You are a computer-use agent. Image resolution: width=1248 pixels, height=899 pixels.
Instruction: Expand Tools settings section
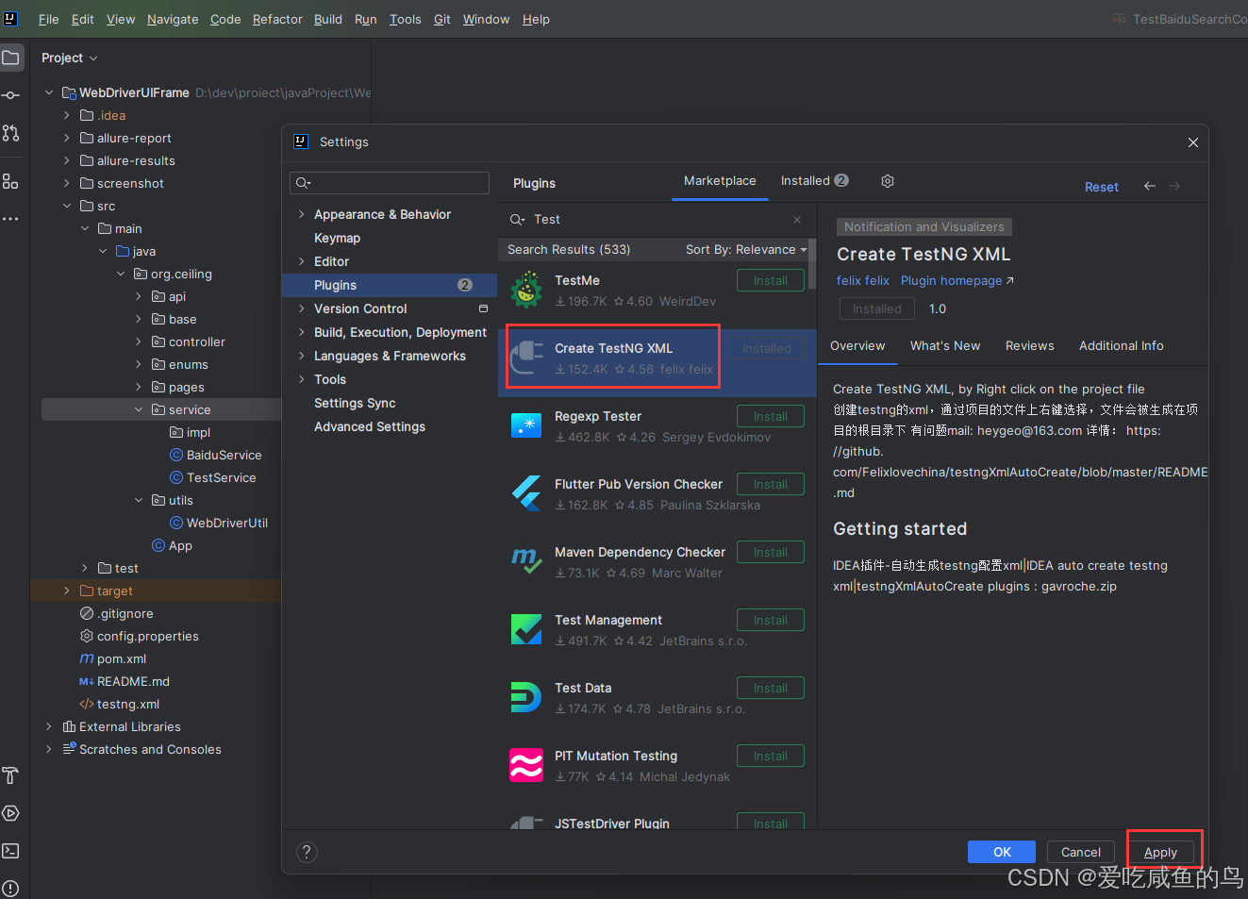click(x=302, y=379)
